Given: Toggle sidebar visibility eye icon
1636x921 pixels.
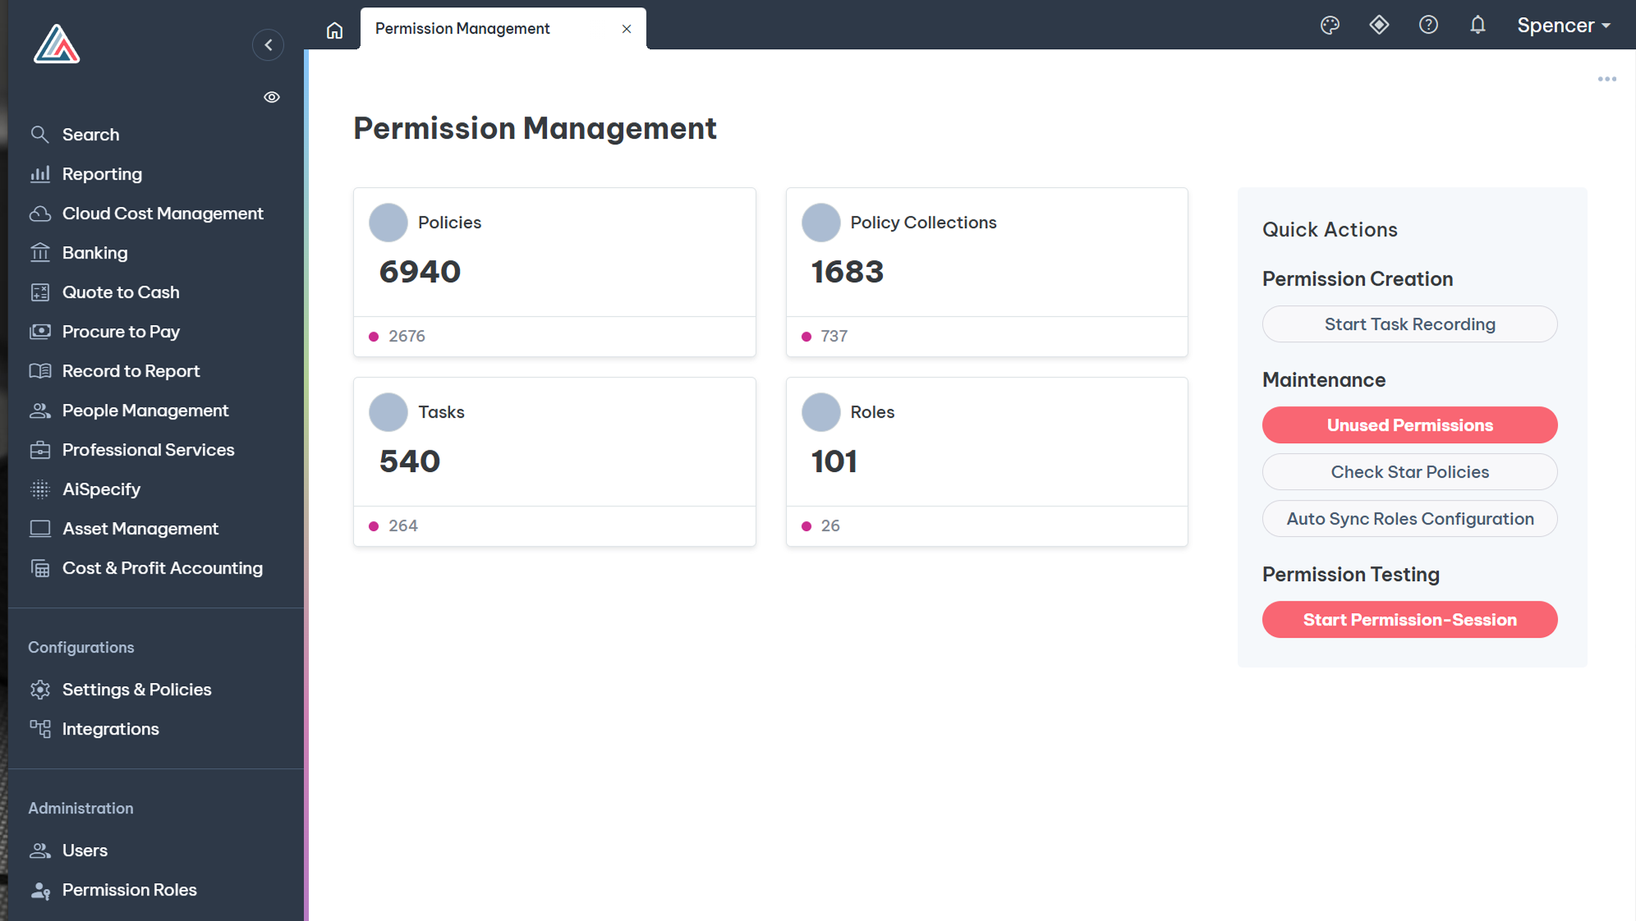Looking at the screenshot, I should (x=272, y=98).
